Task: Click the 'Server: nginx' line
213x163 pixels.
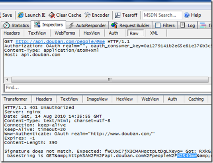Action: click(22, 112)
